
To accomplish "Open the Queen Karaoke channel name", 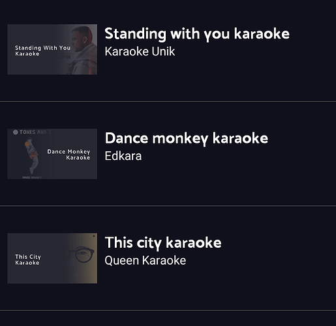I will 145,261.
